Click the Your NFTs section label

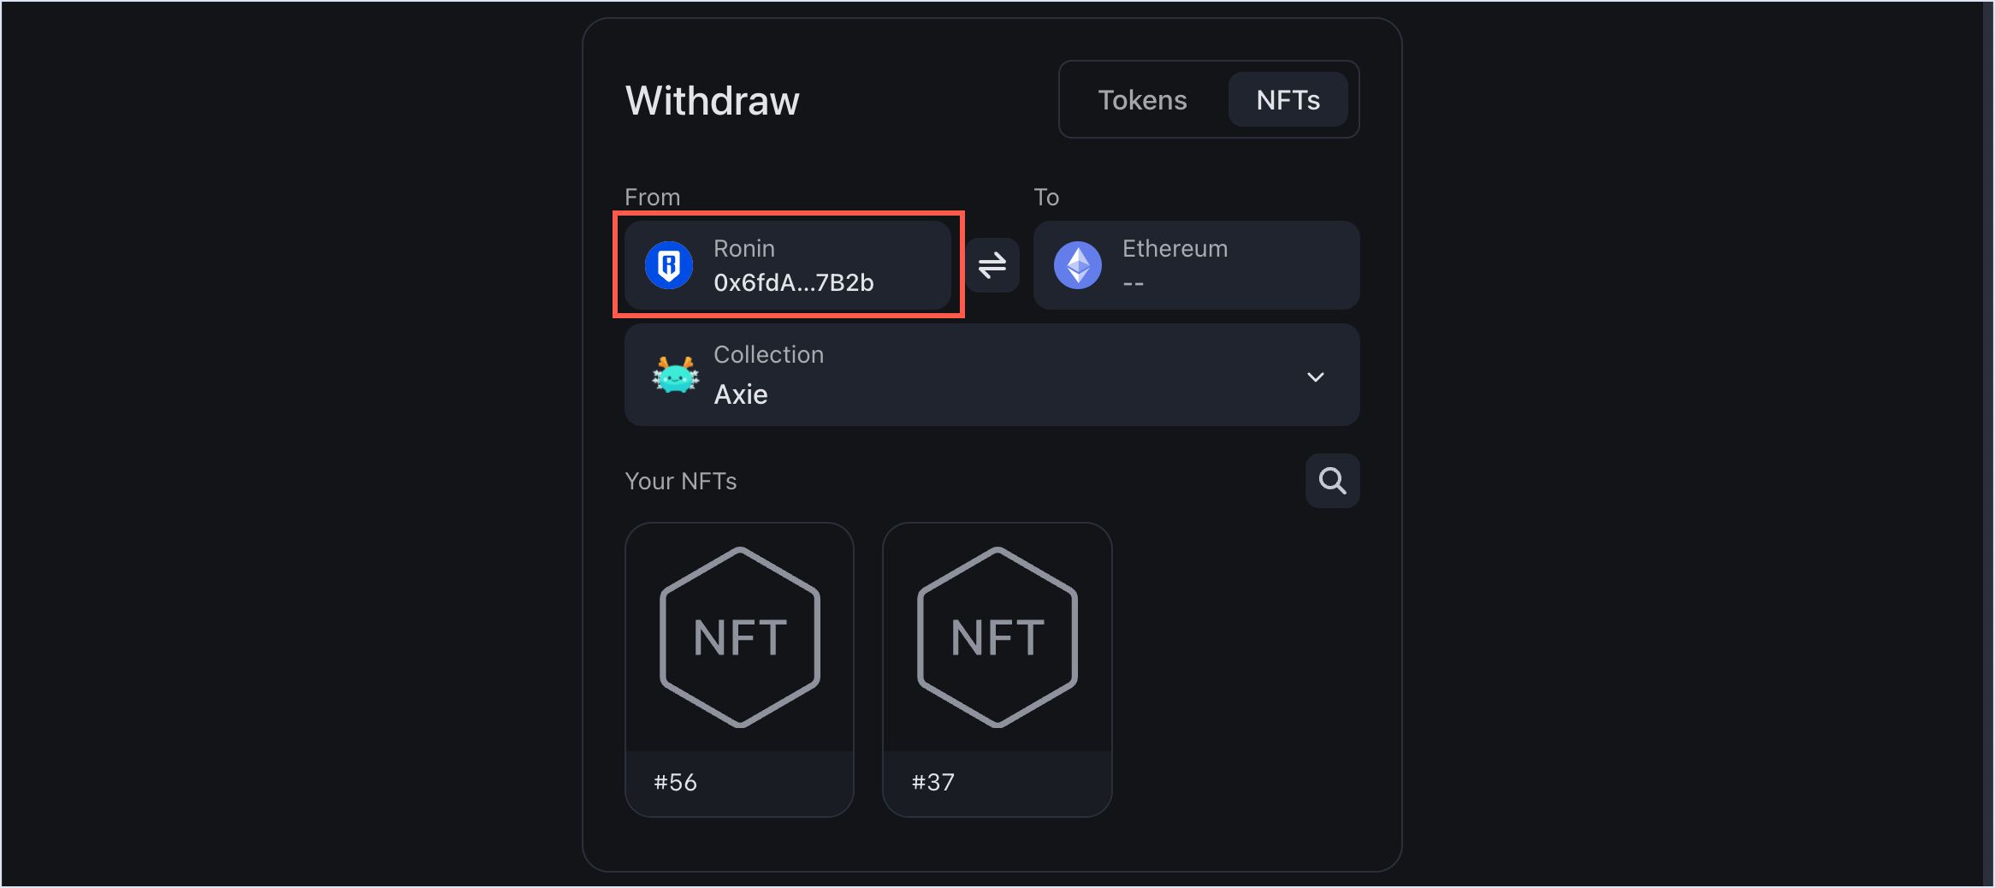tap(681, 480)
